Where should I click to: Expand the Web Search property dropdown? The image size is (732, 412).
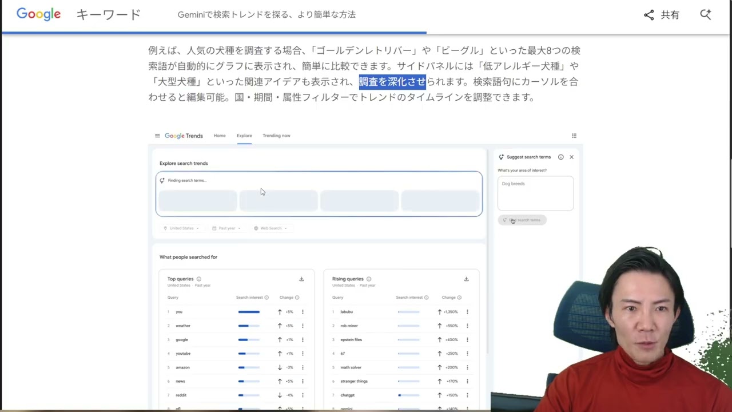[x=270, y=228]
